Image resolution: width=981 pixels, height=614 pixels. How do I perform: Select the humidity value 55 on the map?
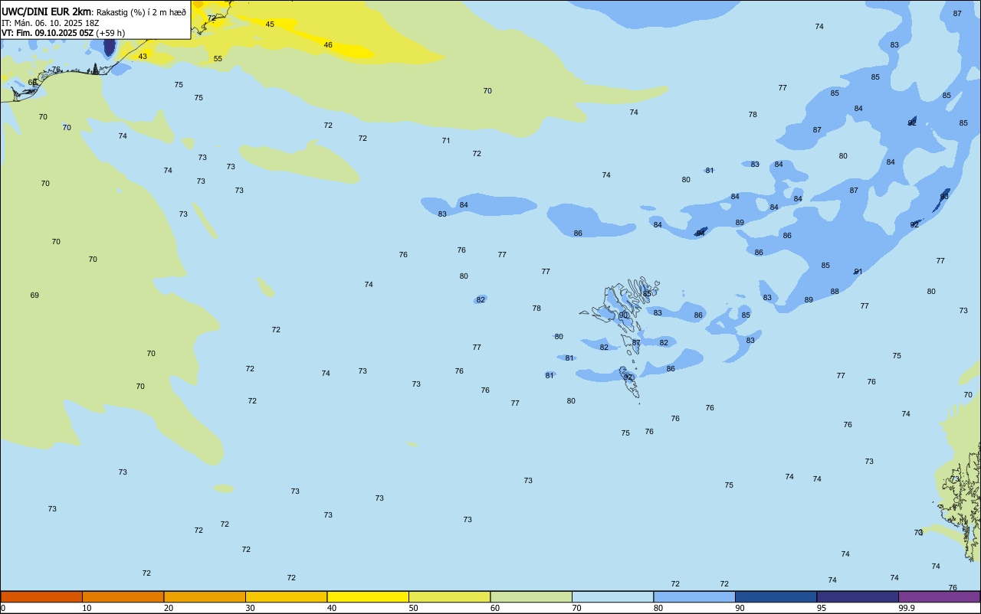pos(218,59)
